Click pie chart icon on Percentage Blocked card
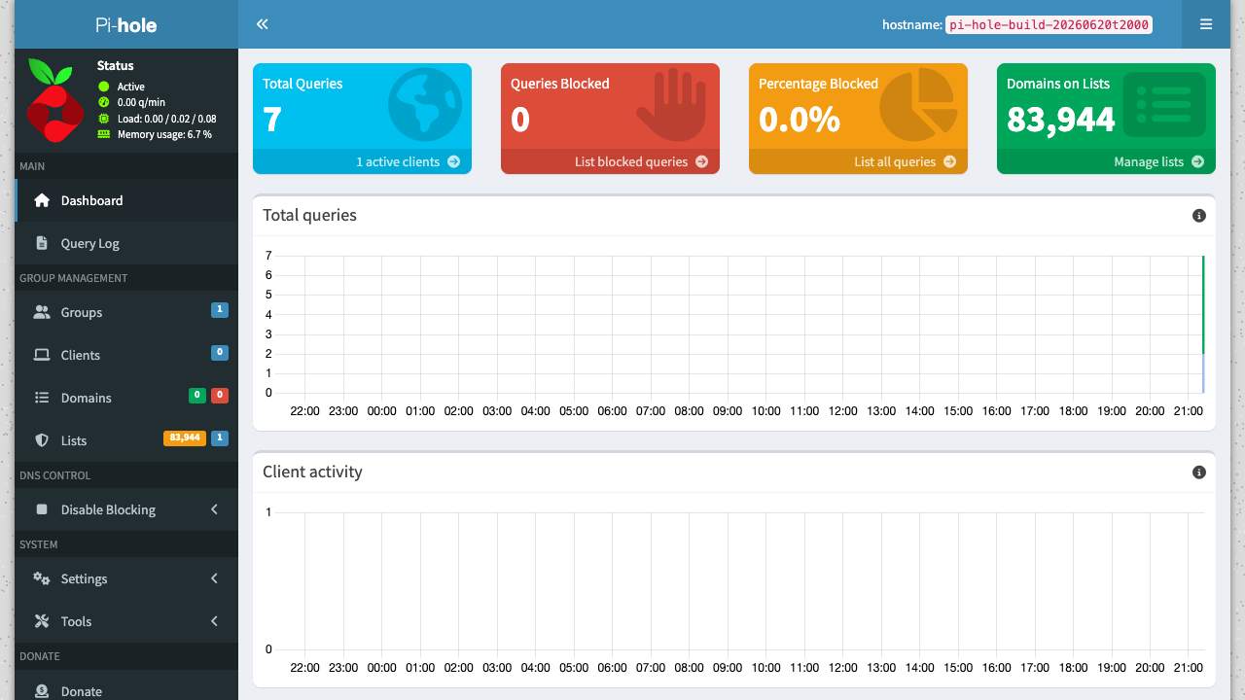Screen dimensions: 1245x700 point(919,105)
